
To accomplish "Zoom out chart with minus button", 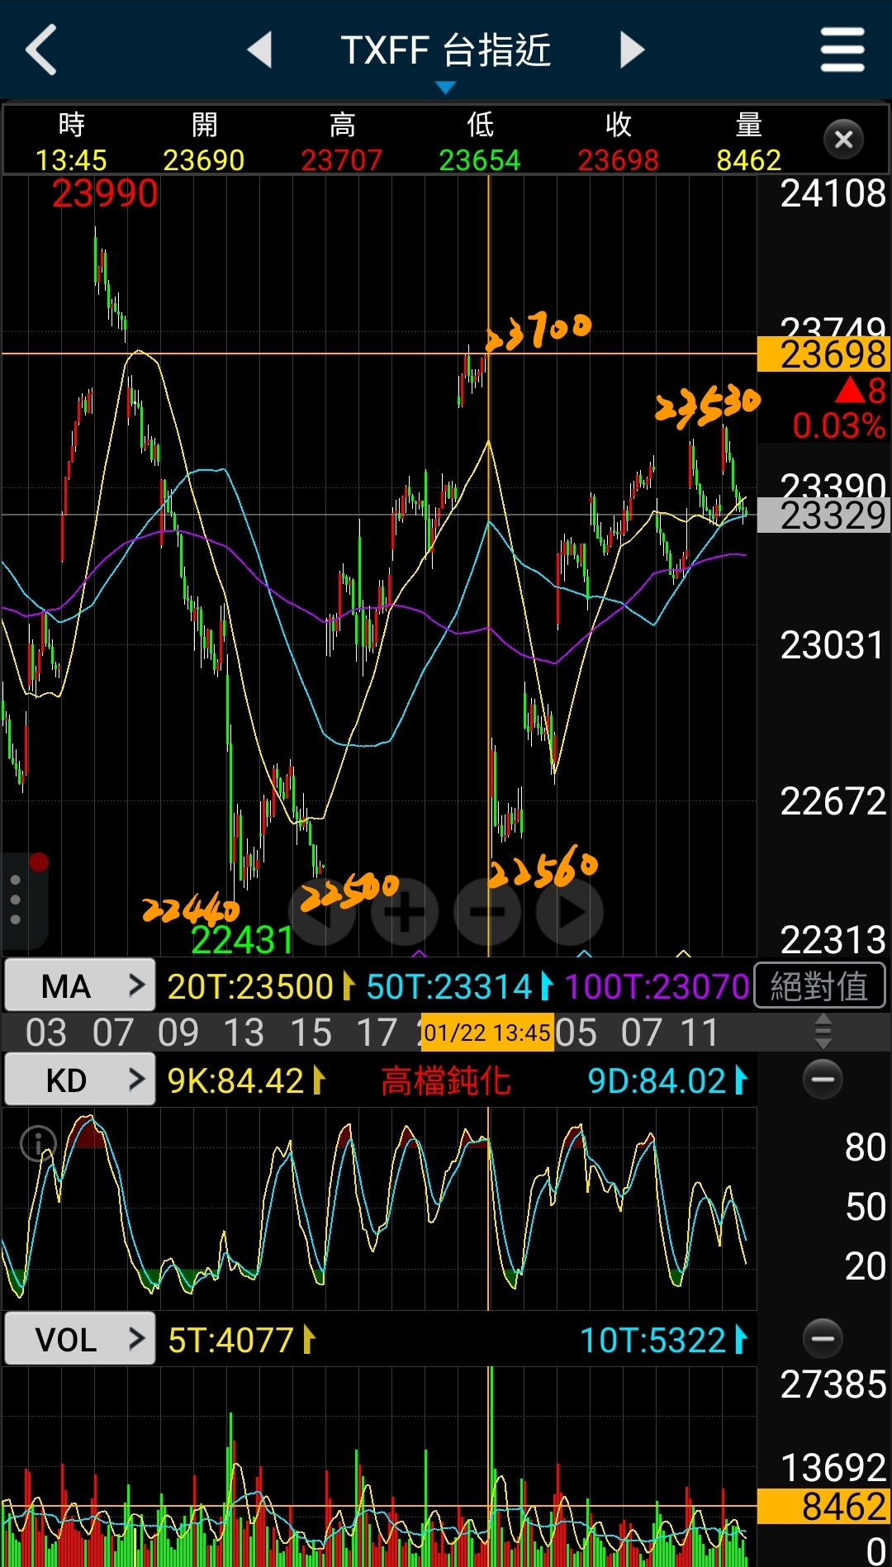I will click(x=487, y=912).
